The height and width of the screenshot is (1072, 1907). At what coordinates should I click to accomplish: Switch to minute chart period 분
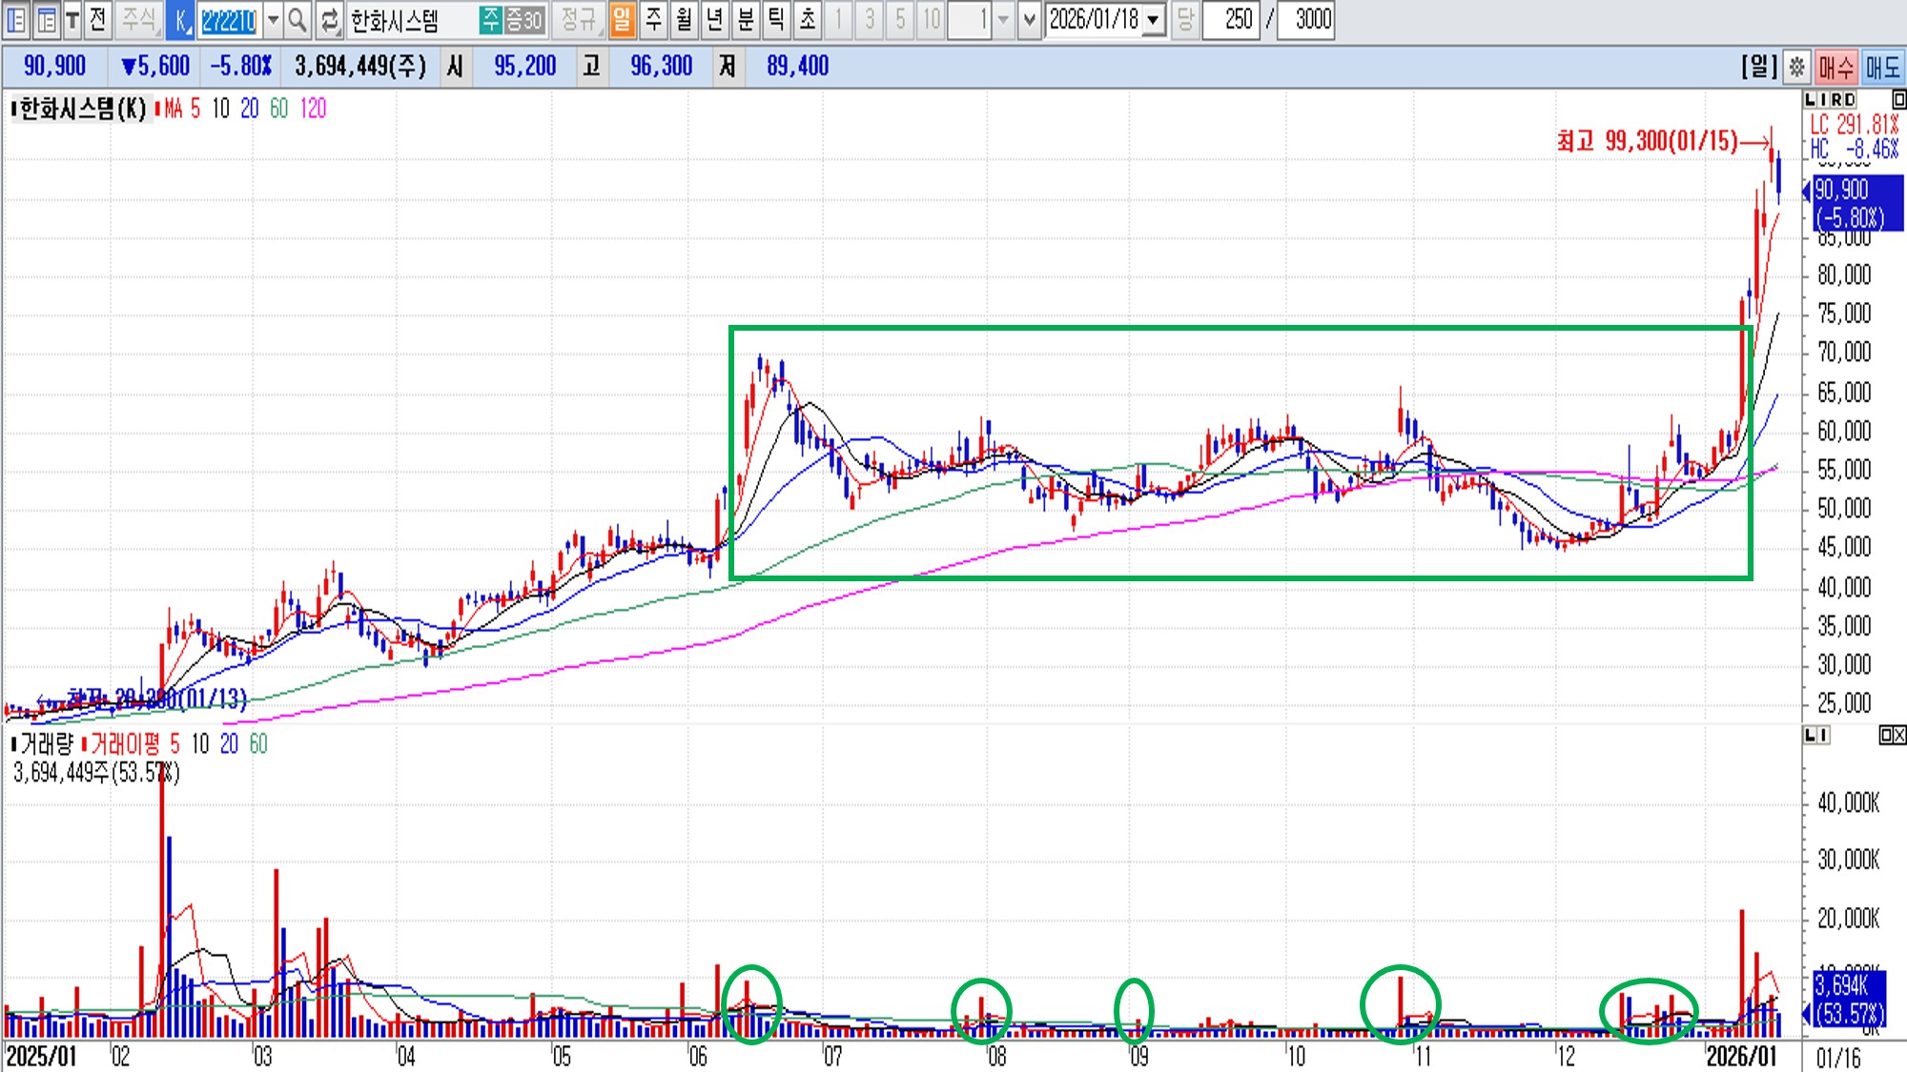(x=746, y=19)
